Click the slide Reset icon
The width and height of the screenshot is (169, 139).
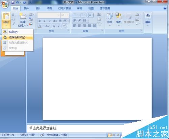click(31, 19)
